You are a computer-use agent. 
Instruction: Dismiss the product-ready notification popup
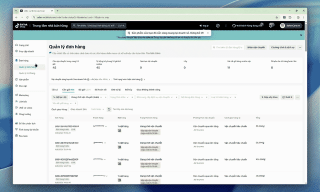point(208,33)
